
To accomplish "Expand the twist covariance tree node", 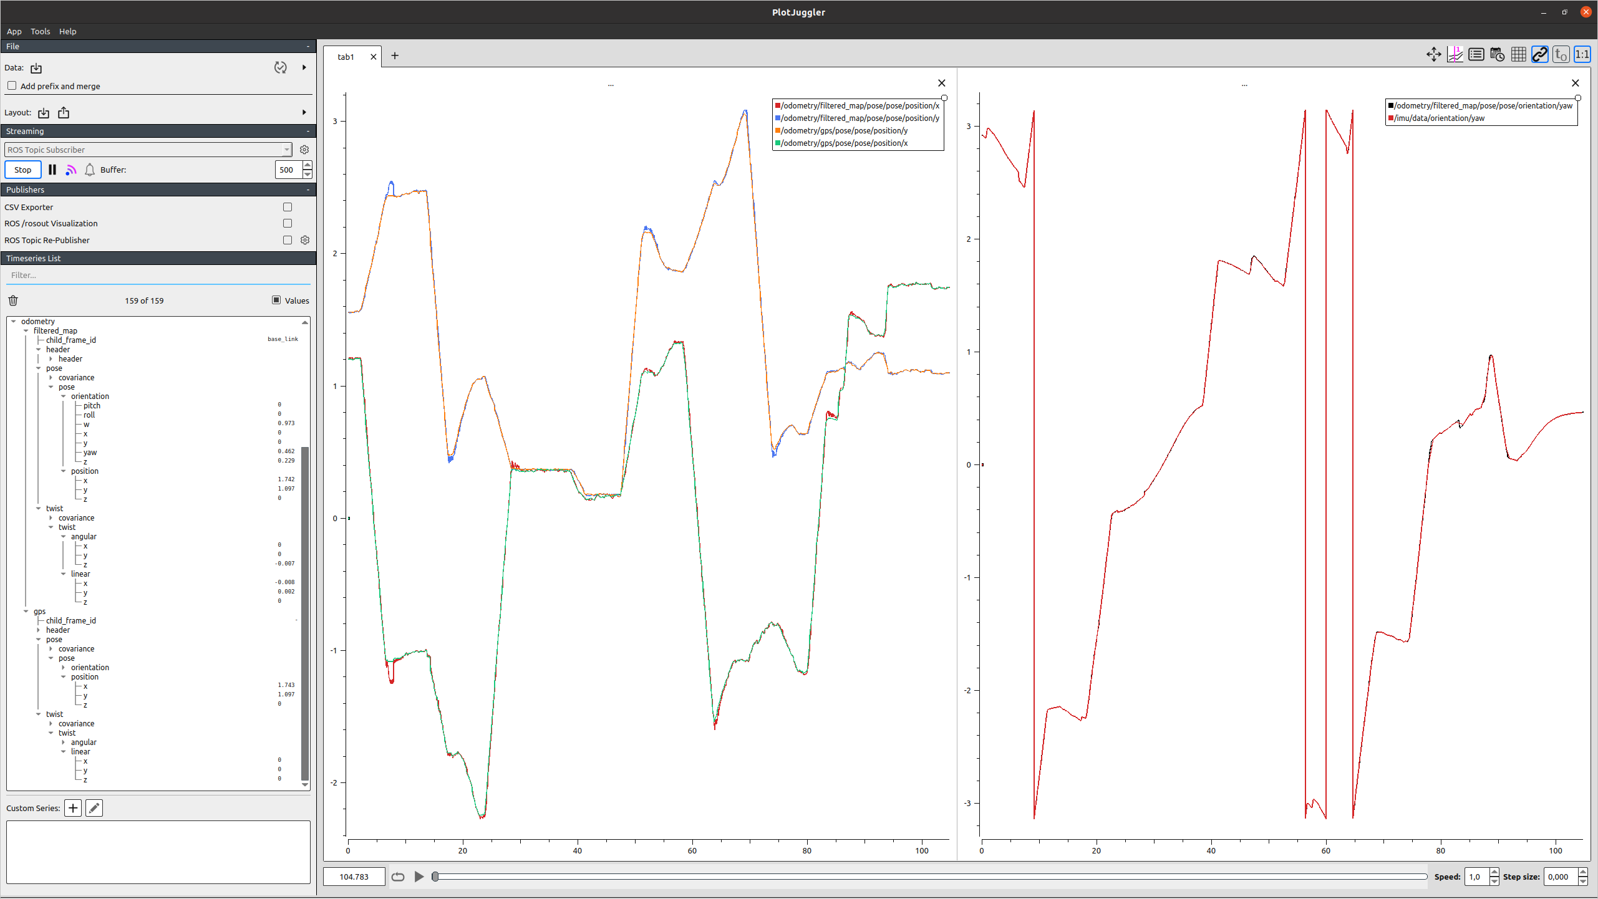I will point(52,518).
